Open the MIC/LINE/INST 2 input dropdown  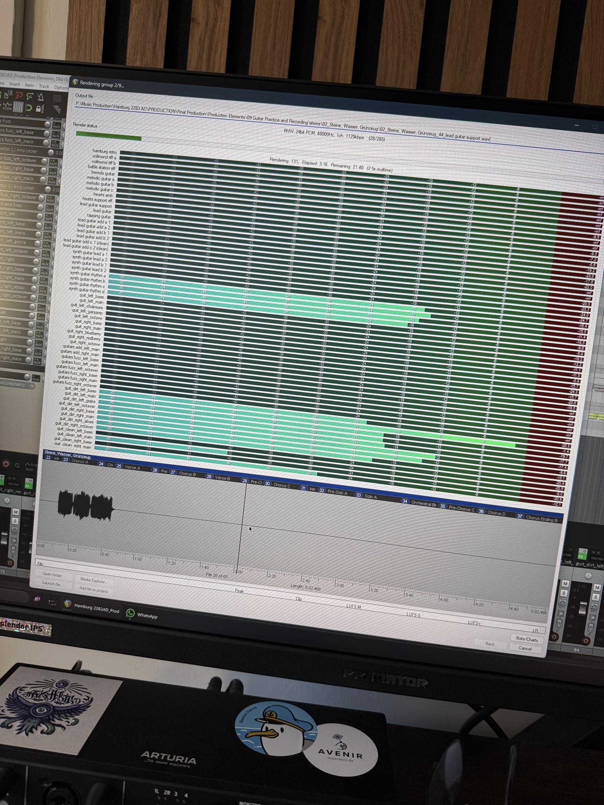click(x=32, y=386)
